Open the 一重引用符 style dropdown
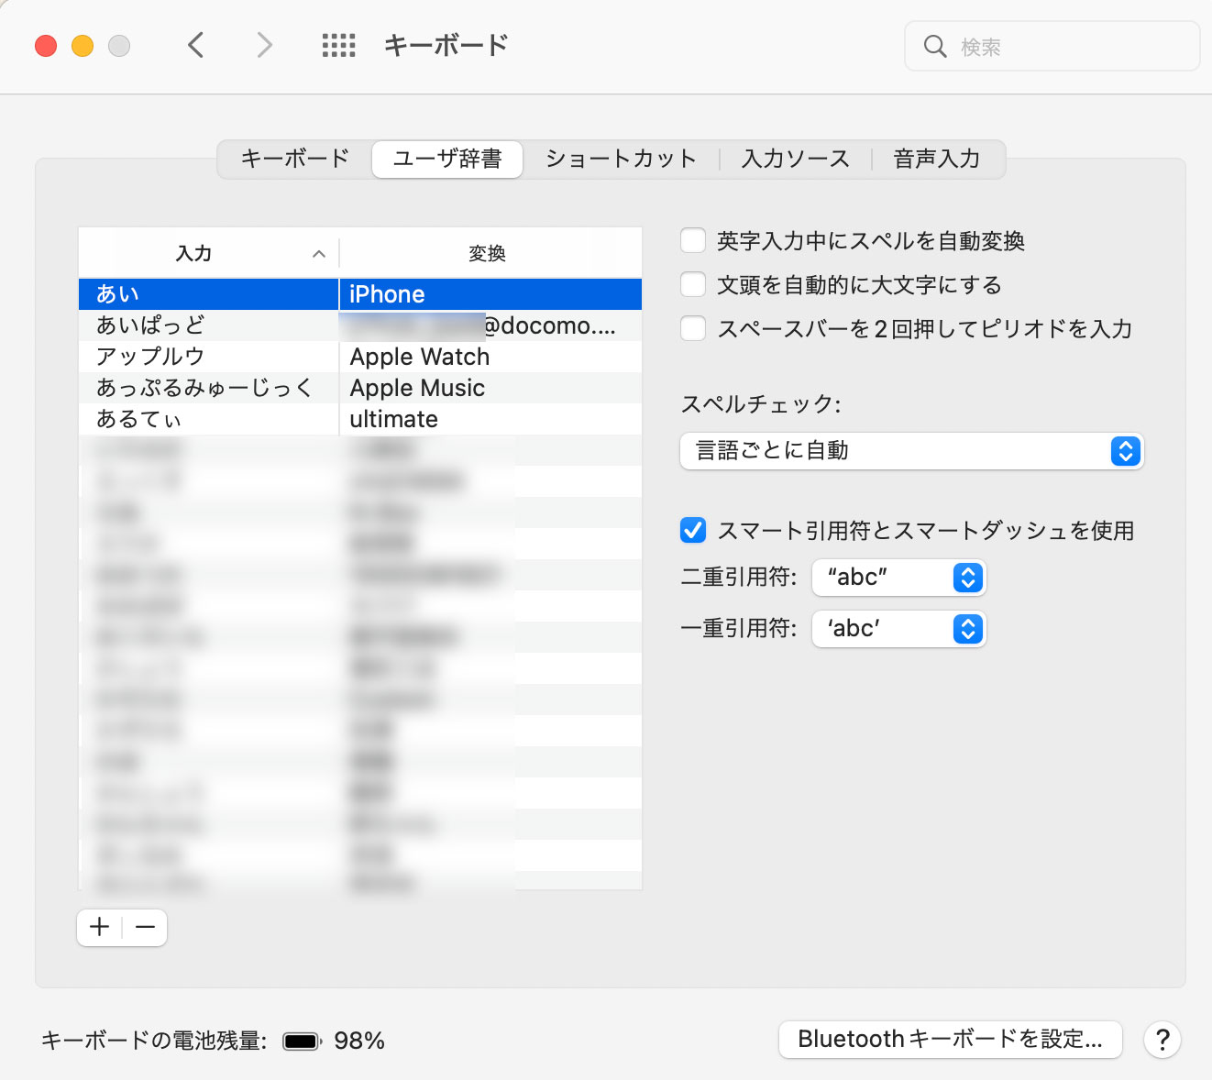This screenshot has height=1080, width=1212. coord(898,629)
